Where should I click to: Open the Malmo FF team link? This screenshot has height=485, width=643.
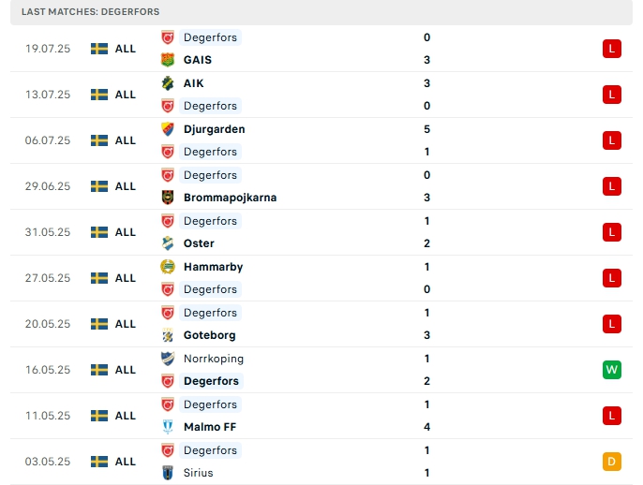[209, 427]
